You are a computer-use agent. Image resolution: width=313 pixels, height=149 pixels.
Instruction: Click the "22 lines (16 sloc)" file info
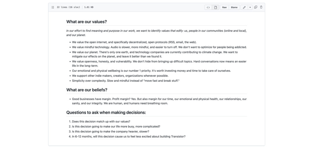click(68, 7)
